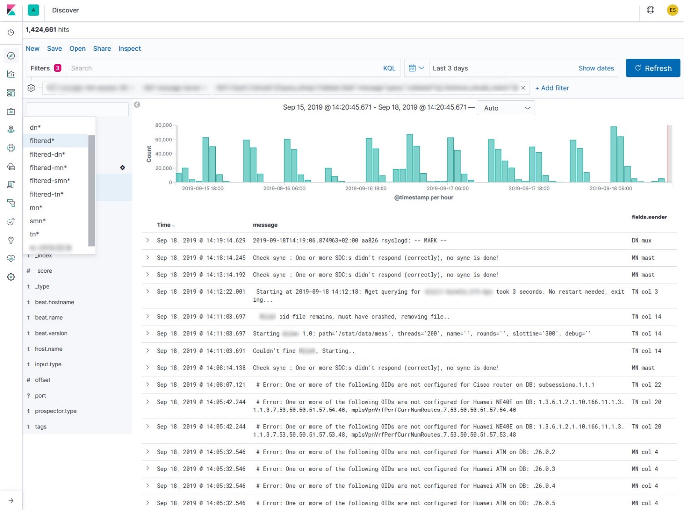Open Dev Tools wrench icon in sidebar

pyautogui.click(x=11, y=240)
